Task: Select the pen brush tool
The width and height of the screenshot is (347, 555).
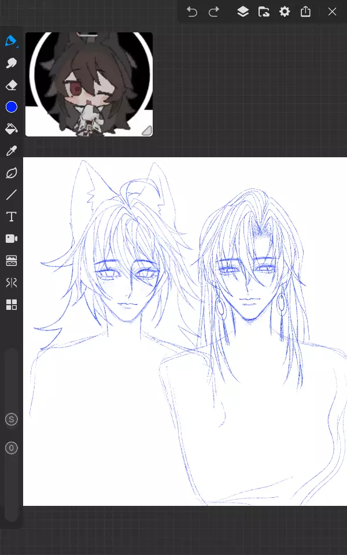Action: coord(11,41)
